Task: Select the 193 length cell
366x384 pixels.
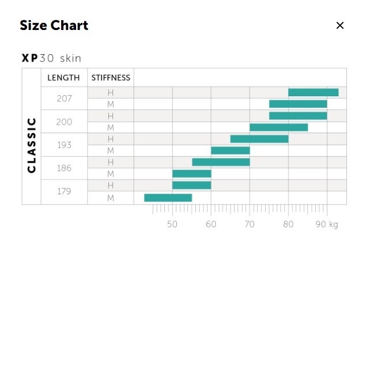Action: (64, 145)
